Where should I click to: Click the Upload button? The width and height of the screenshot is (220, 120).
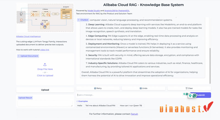pos(45,90)
